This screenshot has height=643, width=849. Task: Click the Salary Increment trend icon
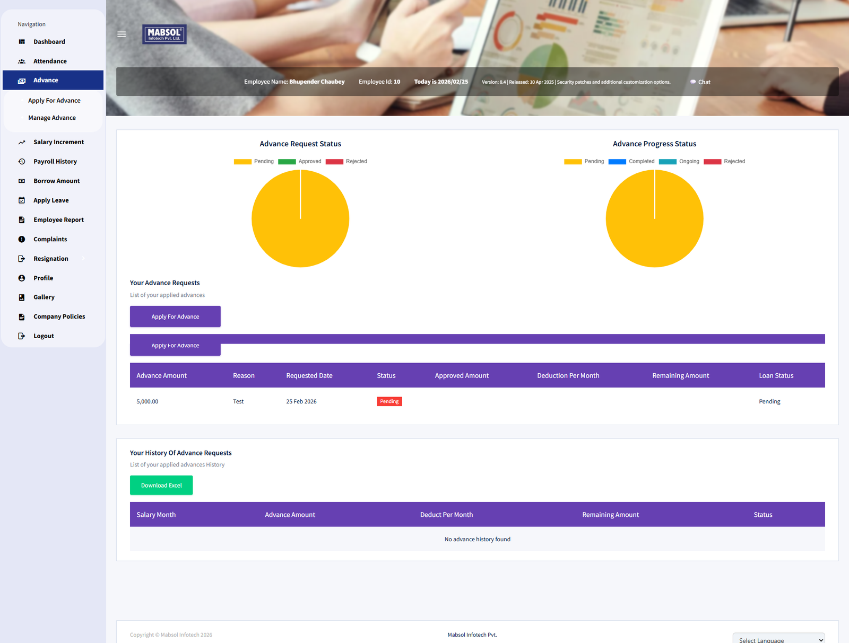(22, 142)
